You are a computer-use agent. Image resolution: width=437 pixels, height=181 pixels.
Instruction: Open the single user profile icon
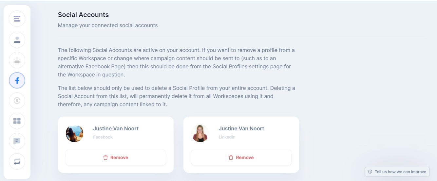tap(17, 40)
